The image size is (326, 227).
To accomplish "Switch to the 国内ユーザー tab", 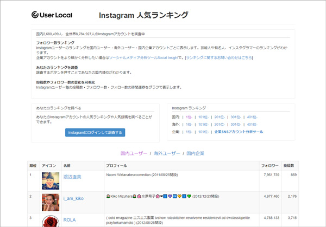I will tap(134, 153).
